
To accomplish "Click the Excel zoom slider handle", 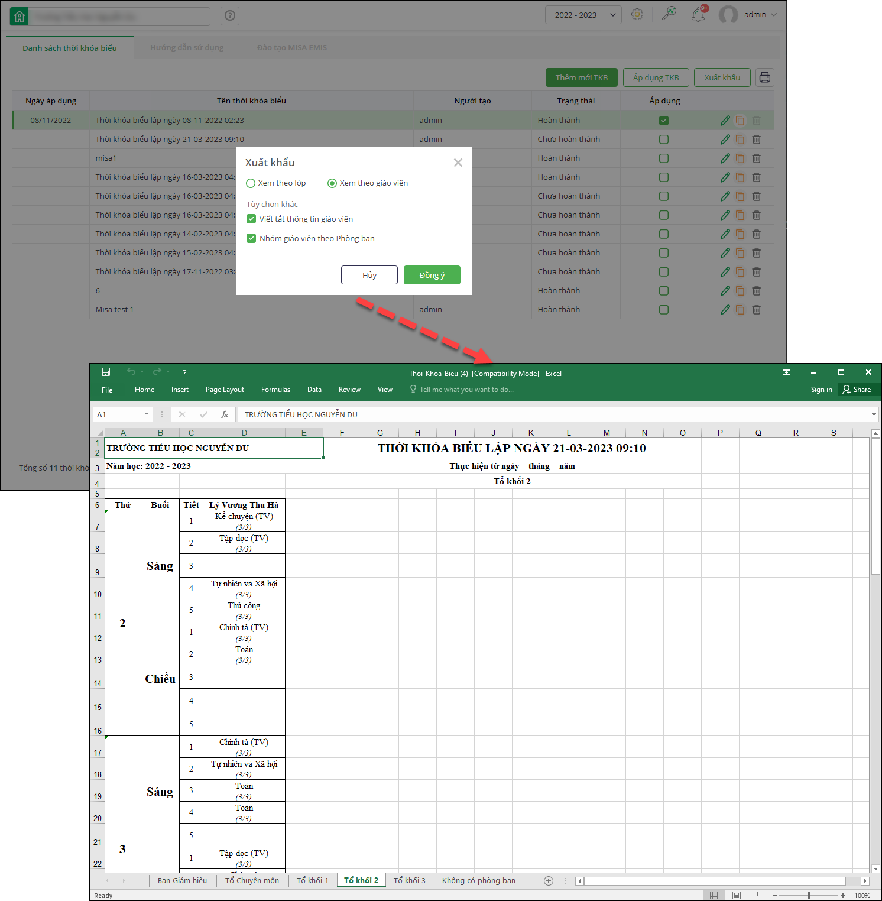I will pos(809,896).
